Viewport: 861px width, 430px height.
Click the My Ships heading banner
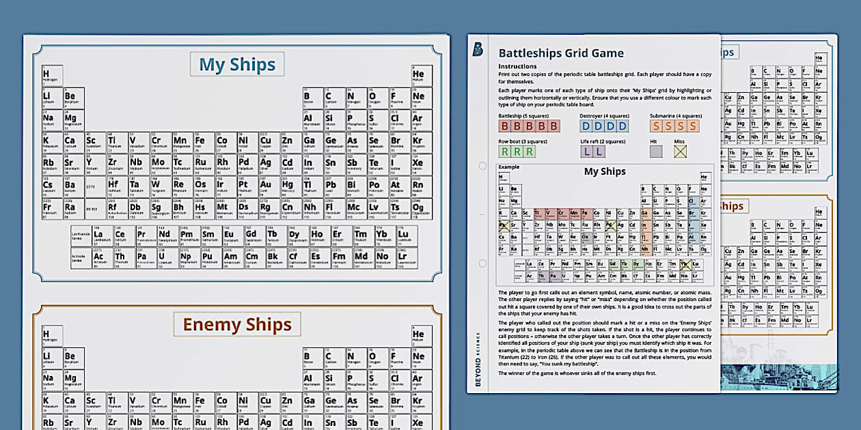(x=236, y=63)
